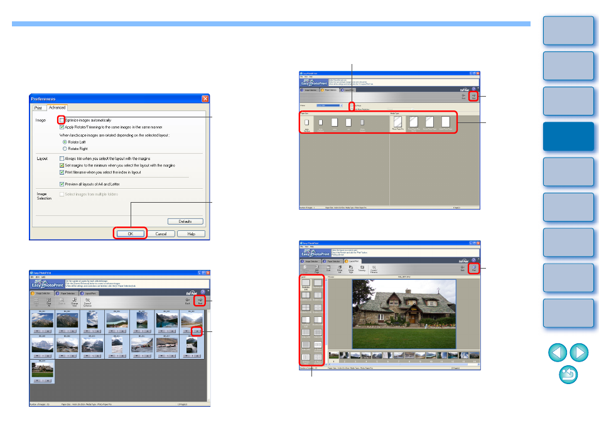Decrease copies for first thumbnail in top row
The height and width of the screenshot is (423, 599).
tap(37, 331)
